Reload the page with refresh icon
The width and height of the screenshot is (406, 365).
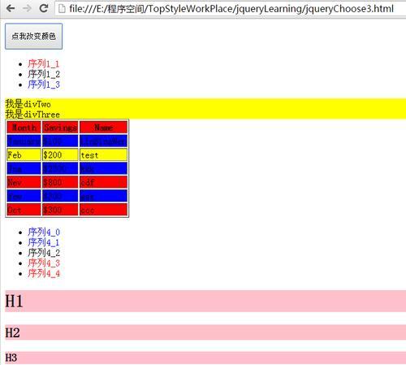click(x=44, y=8)
